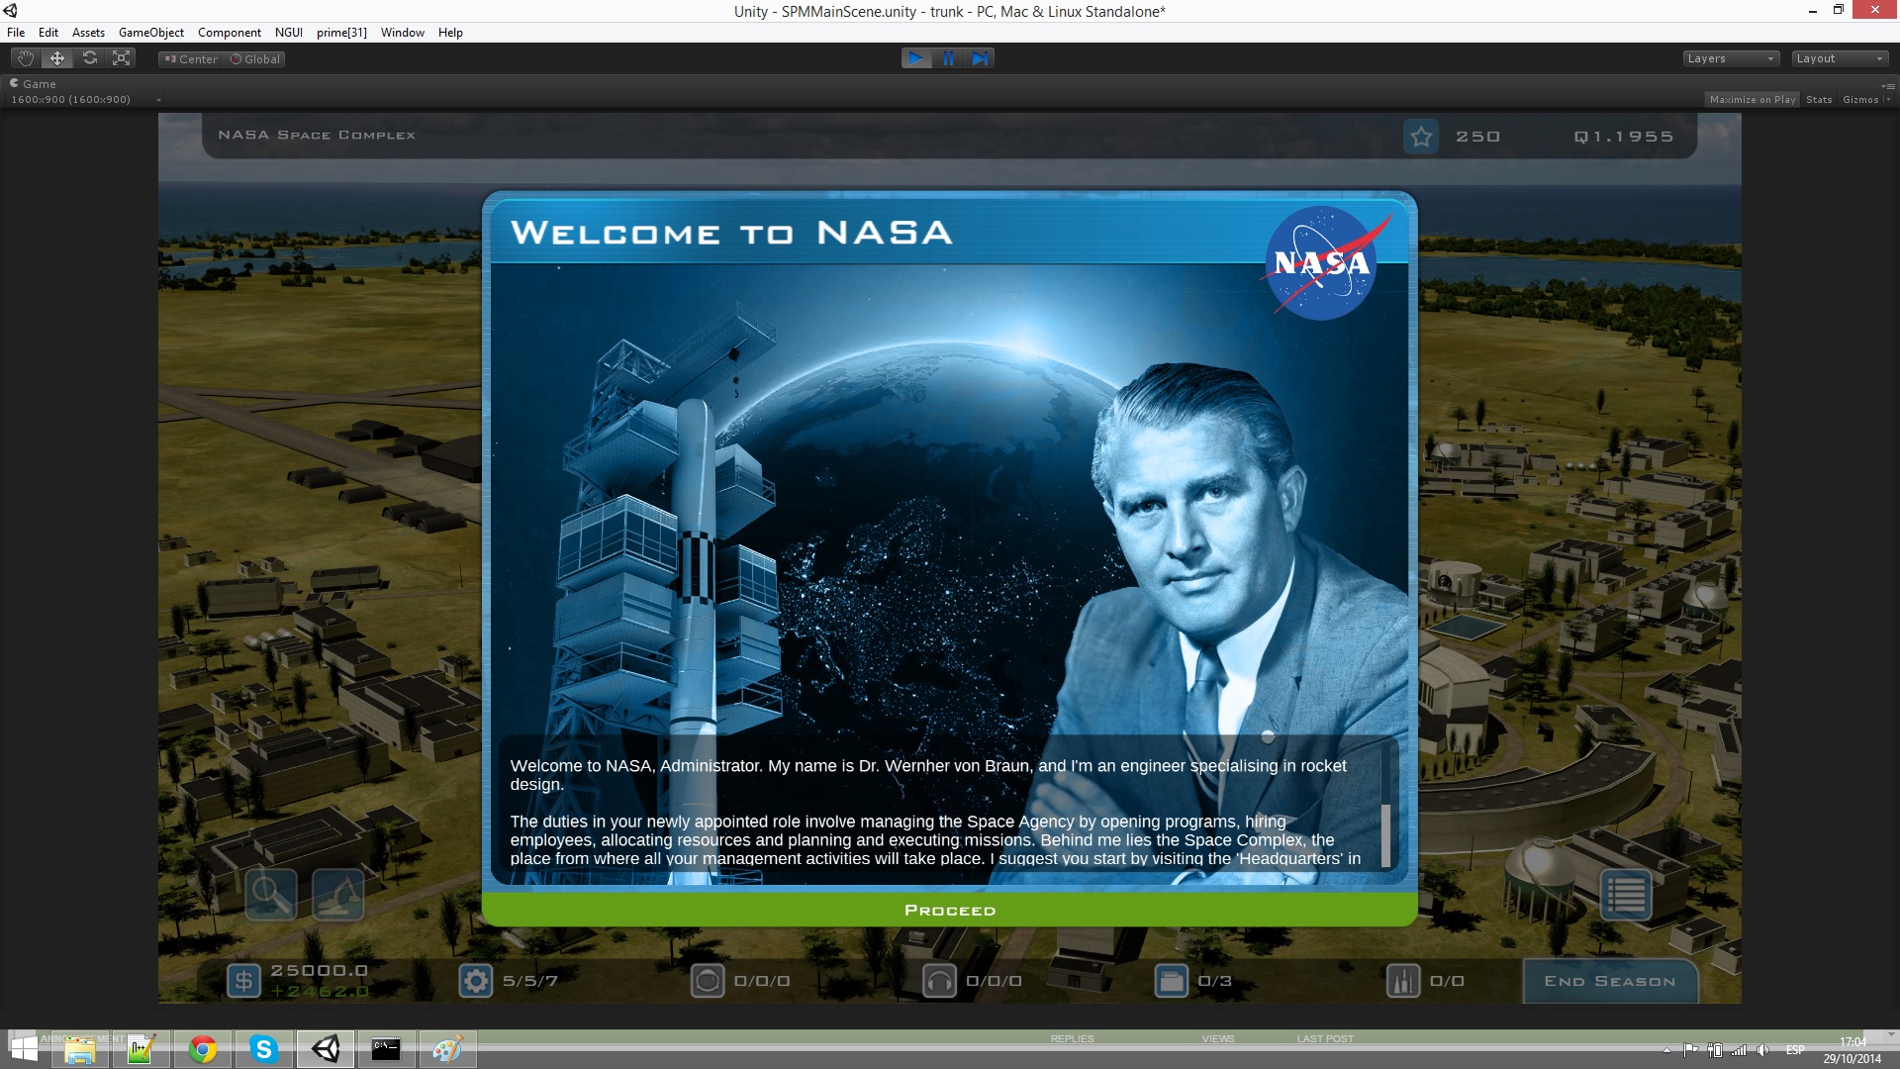Select the Hand tool in Unity toolbar
Screen dimensions: 1900x1069
coord(26,58)
